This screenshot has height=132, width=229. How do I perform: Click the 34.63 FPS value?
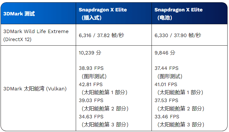coord(91,117)
